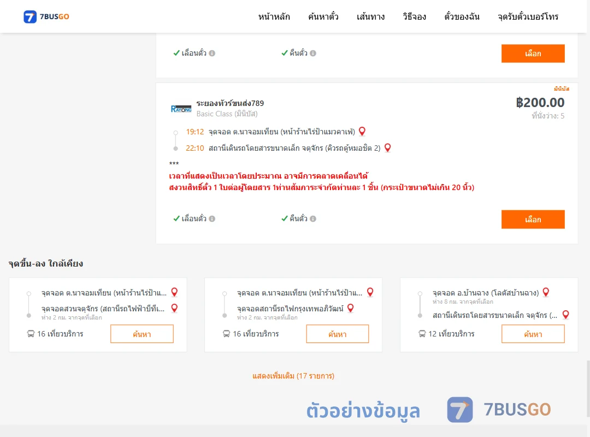Click the 7BUSGO logo in the header
This screenshot has height=437, width=590.
pos(46,16)
